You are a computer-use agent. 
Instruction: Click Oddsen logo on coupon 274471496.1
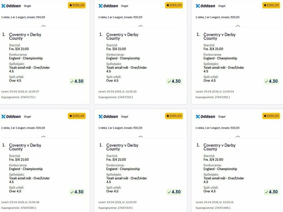[x=205, y=117]
